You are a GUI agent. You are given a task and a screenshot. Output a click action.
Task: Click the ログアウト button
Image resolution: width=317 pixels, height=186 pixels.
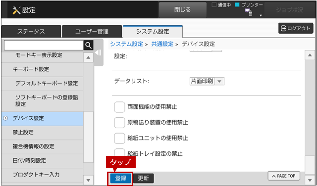(296, 28)
